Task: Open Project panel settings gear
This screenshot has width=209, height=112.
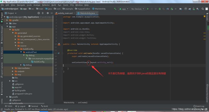Action: pos(47,13)
